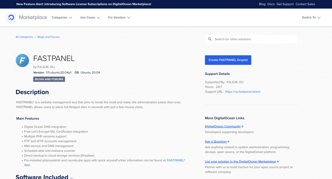
Task: Open the Blogs and Forums breadcrumb link
Action: (x=48, y=37)
